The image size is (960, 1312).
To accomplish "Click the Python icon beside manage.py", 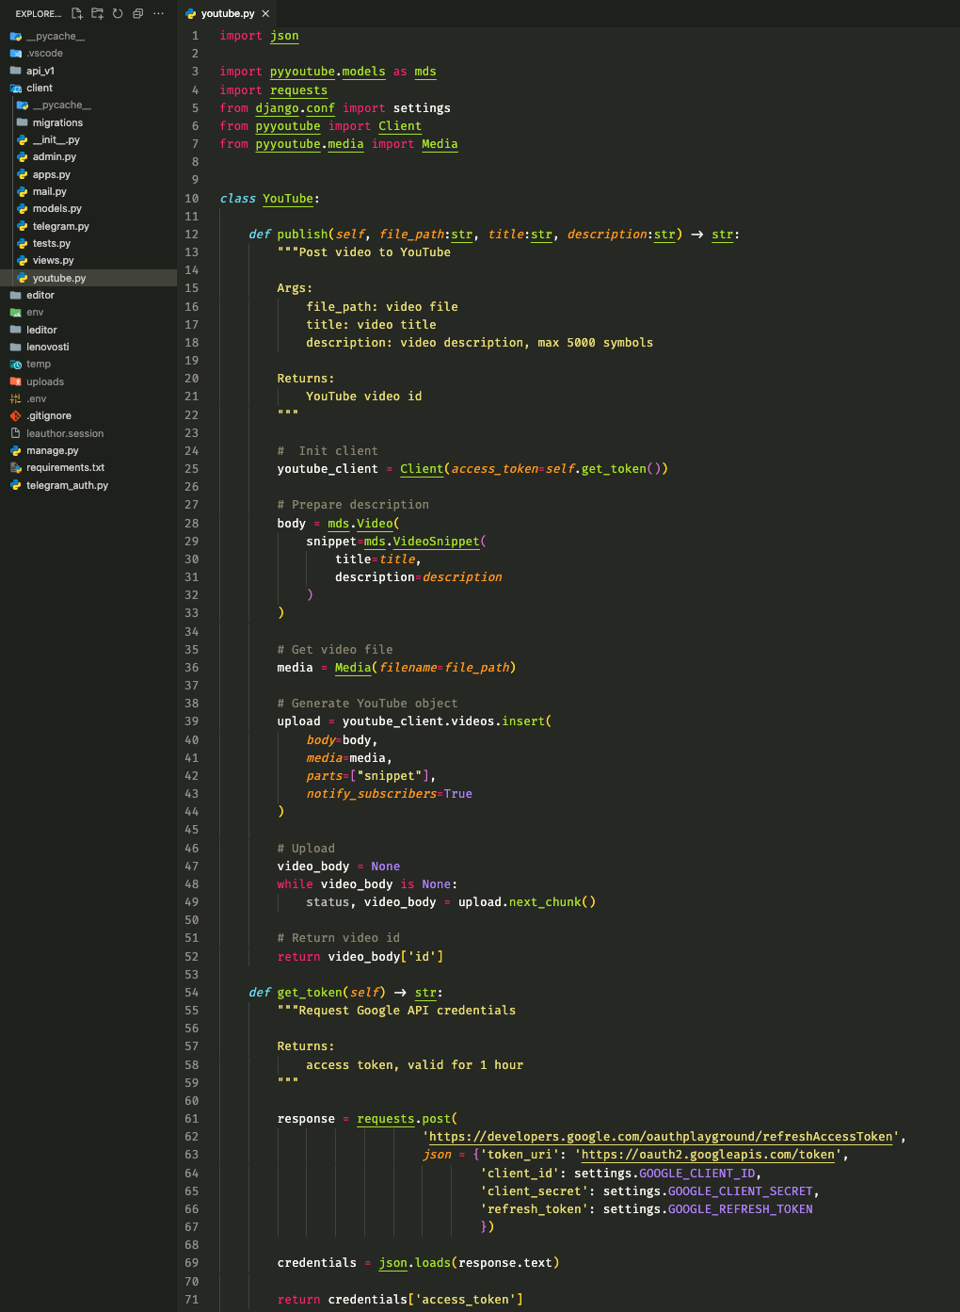I will pyautogui.click(x=16, y=450).
